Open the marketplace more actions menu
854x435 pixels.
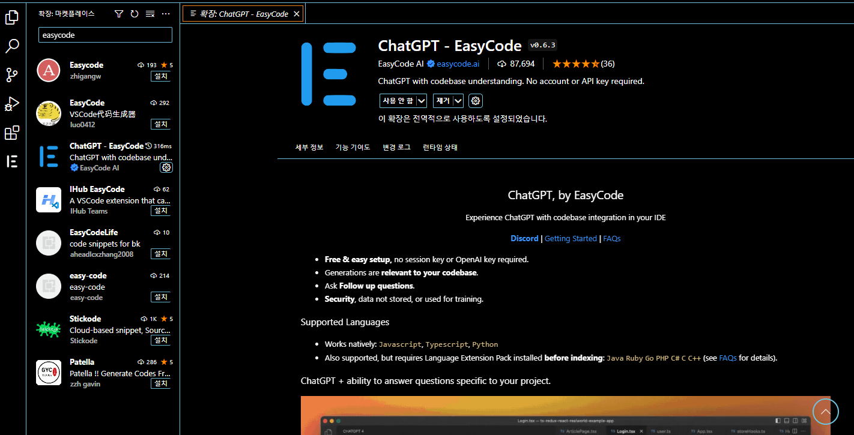pyautogui.click(x=166, y=13)
